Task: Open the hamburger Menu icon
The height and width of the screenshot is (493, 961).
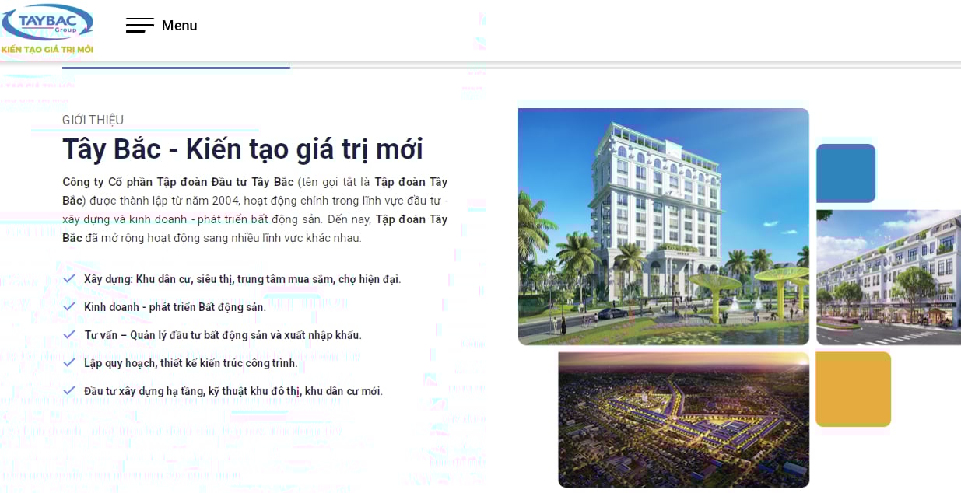Action: (140, 25)
